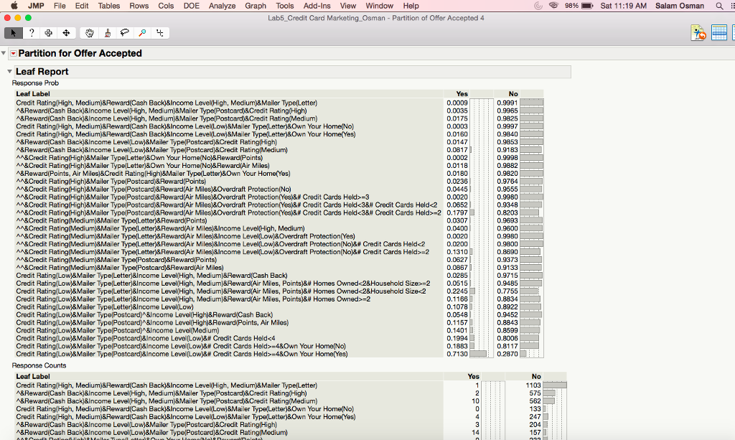The image size is (735, 440).
Task: Open the File menu
Action: 60,6
